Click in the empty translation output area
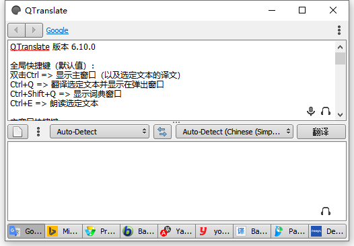The width and height of the screenshot is (354, 246). (177, 181)
